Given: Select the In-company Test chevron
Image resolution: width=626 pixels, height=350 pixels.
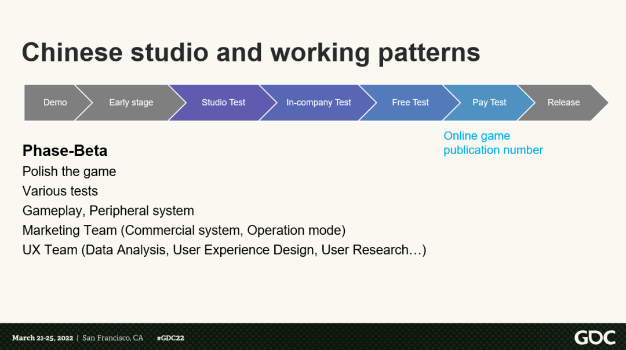Looking at the screenshot, I should pyautogui.click(x=318, y=103).
